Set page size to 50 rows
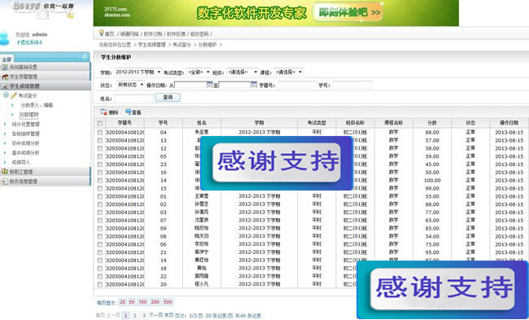The image size is (529, 320). (x=132, y=302)
